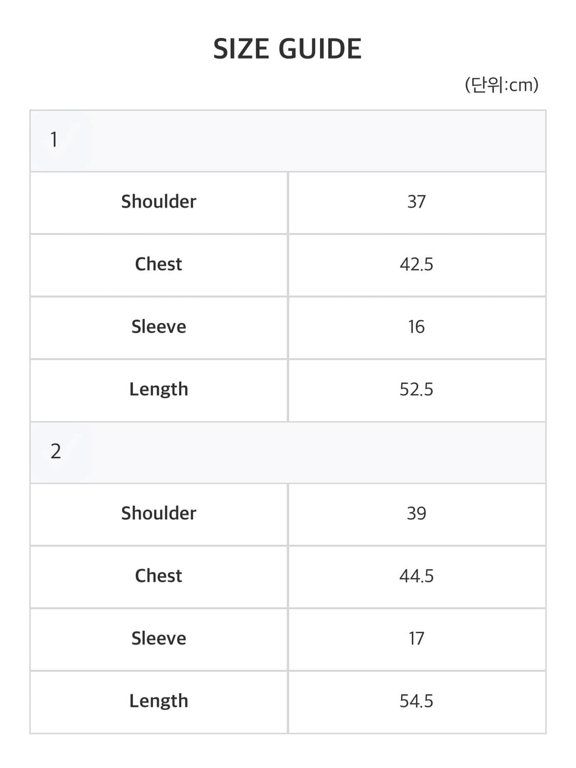Click Length label under size 2
Screen dimensions: 576x768
pyautogui.click(x=159, y=701)
